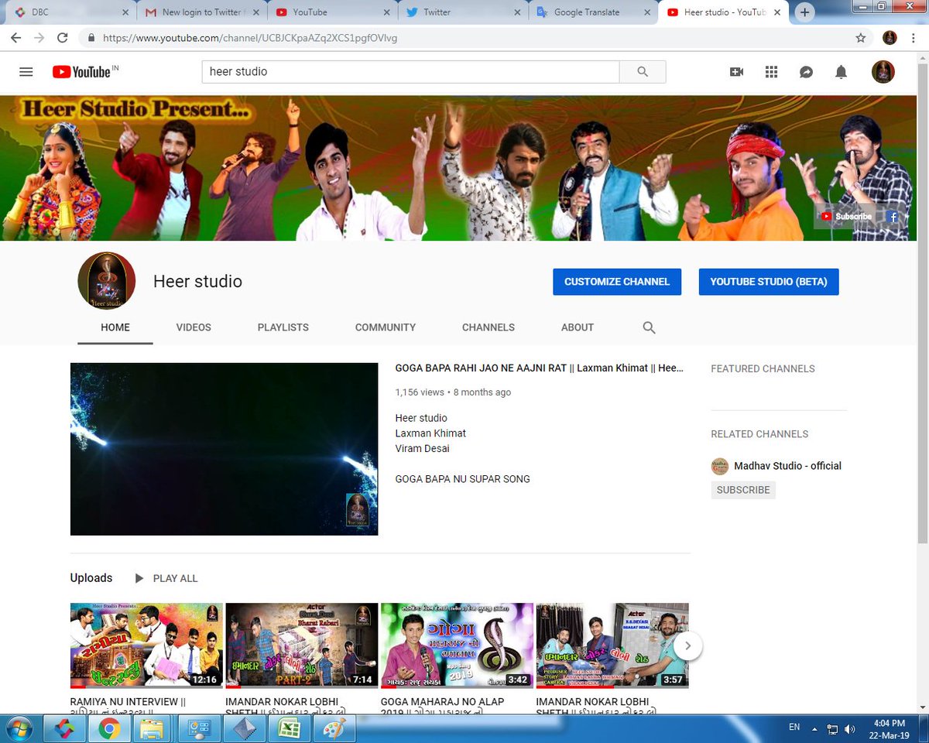Click the browser address bar URL
Viewport: 929px width, 743px height.
(x=250, y=37)
